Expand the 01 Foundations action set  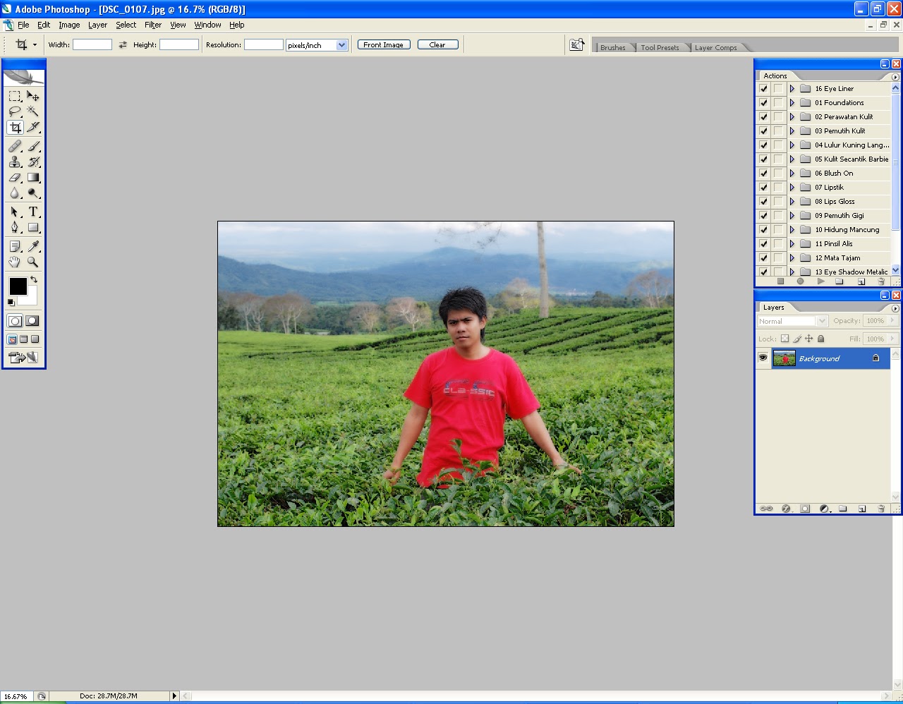(791, 102)
